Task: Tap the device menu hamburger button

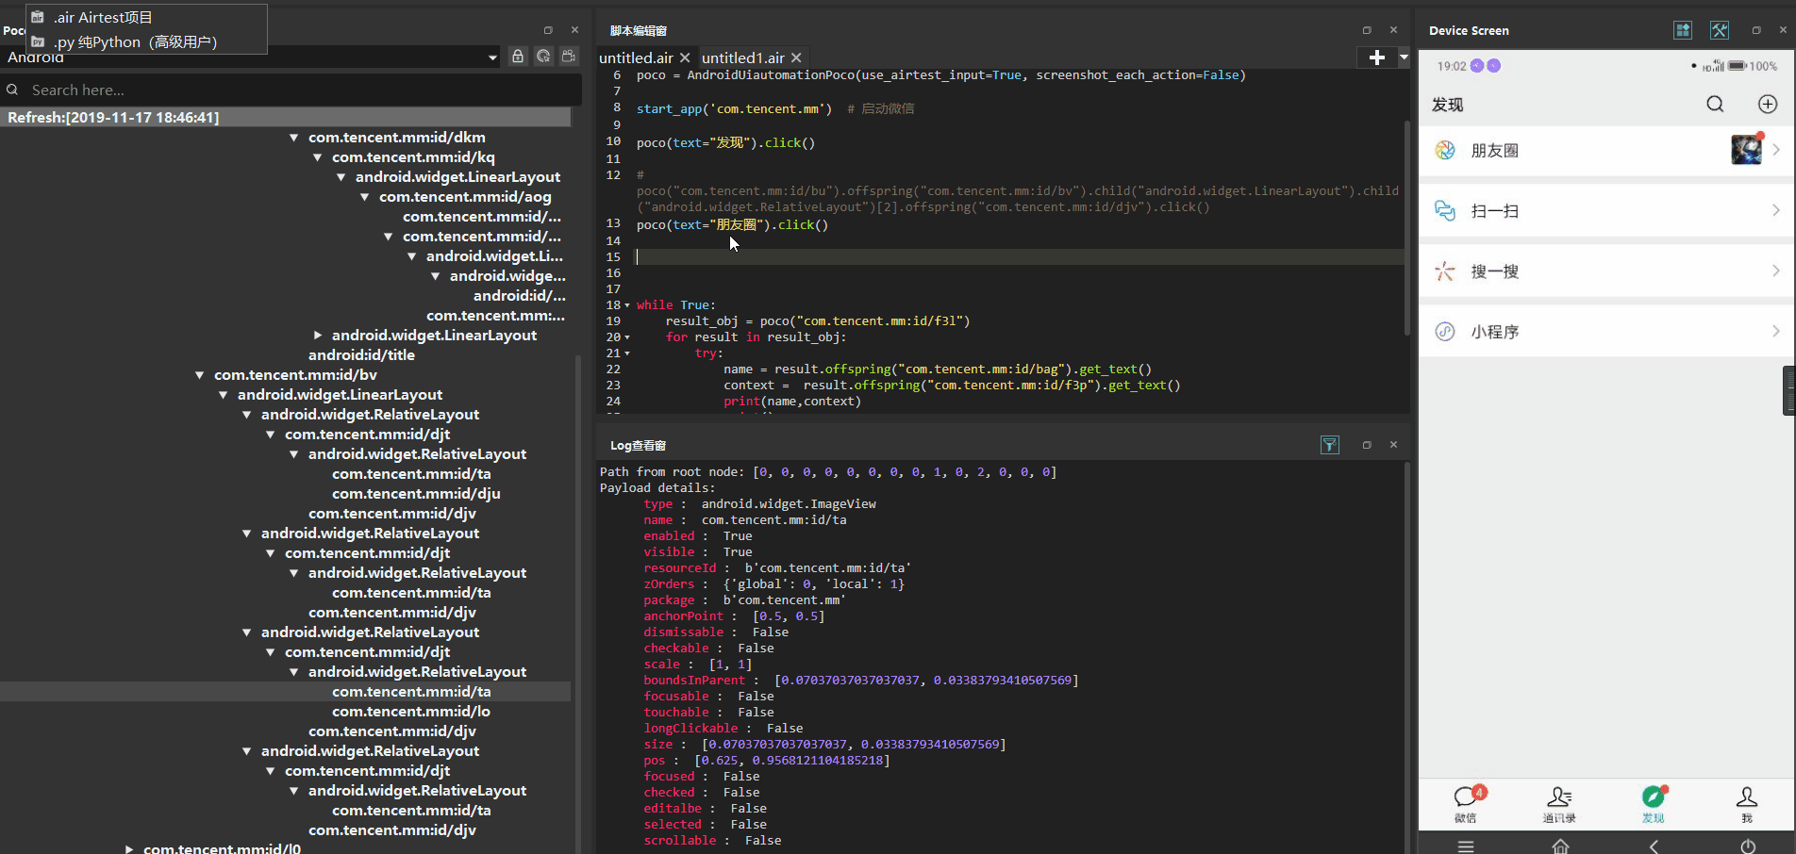Action: pos(1466,846)
